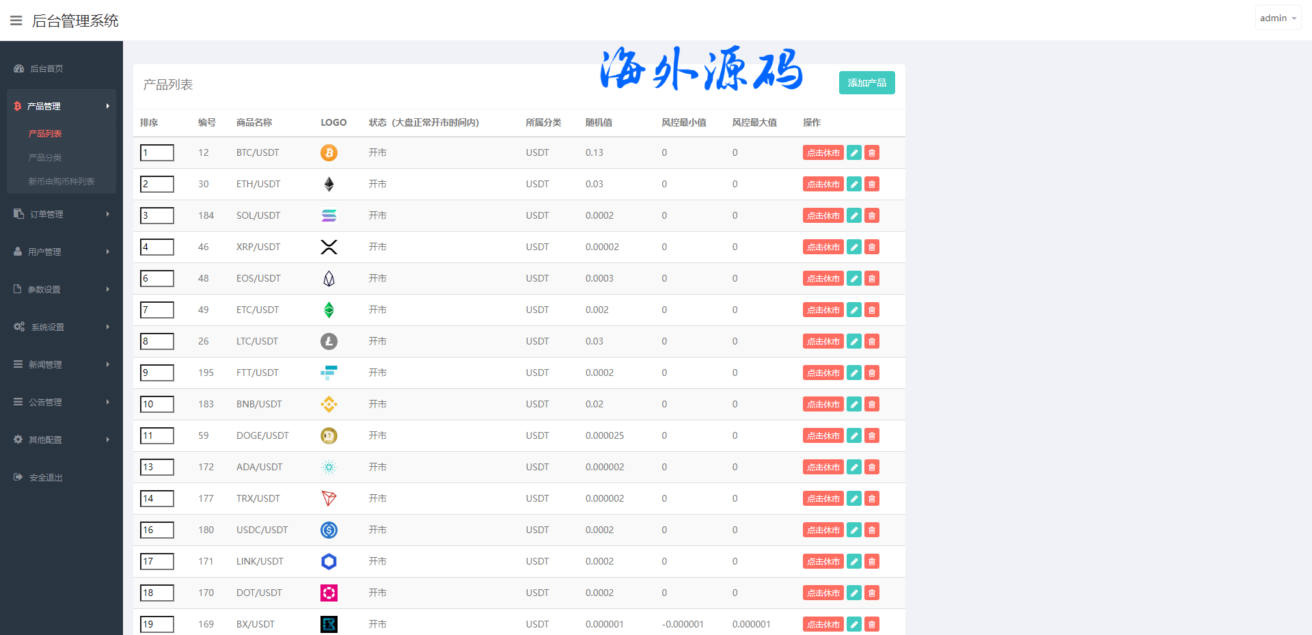The height and width of the screenshot is (635, 1312).
Task: Expand the 用户管理 sidebar section
Action: [x=61, y=252]
